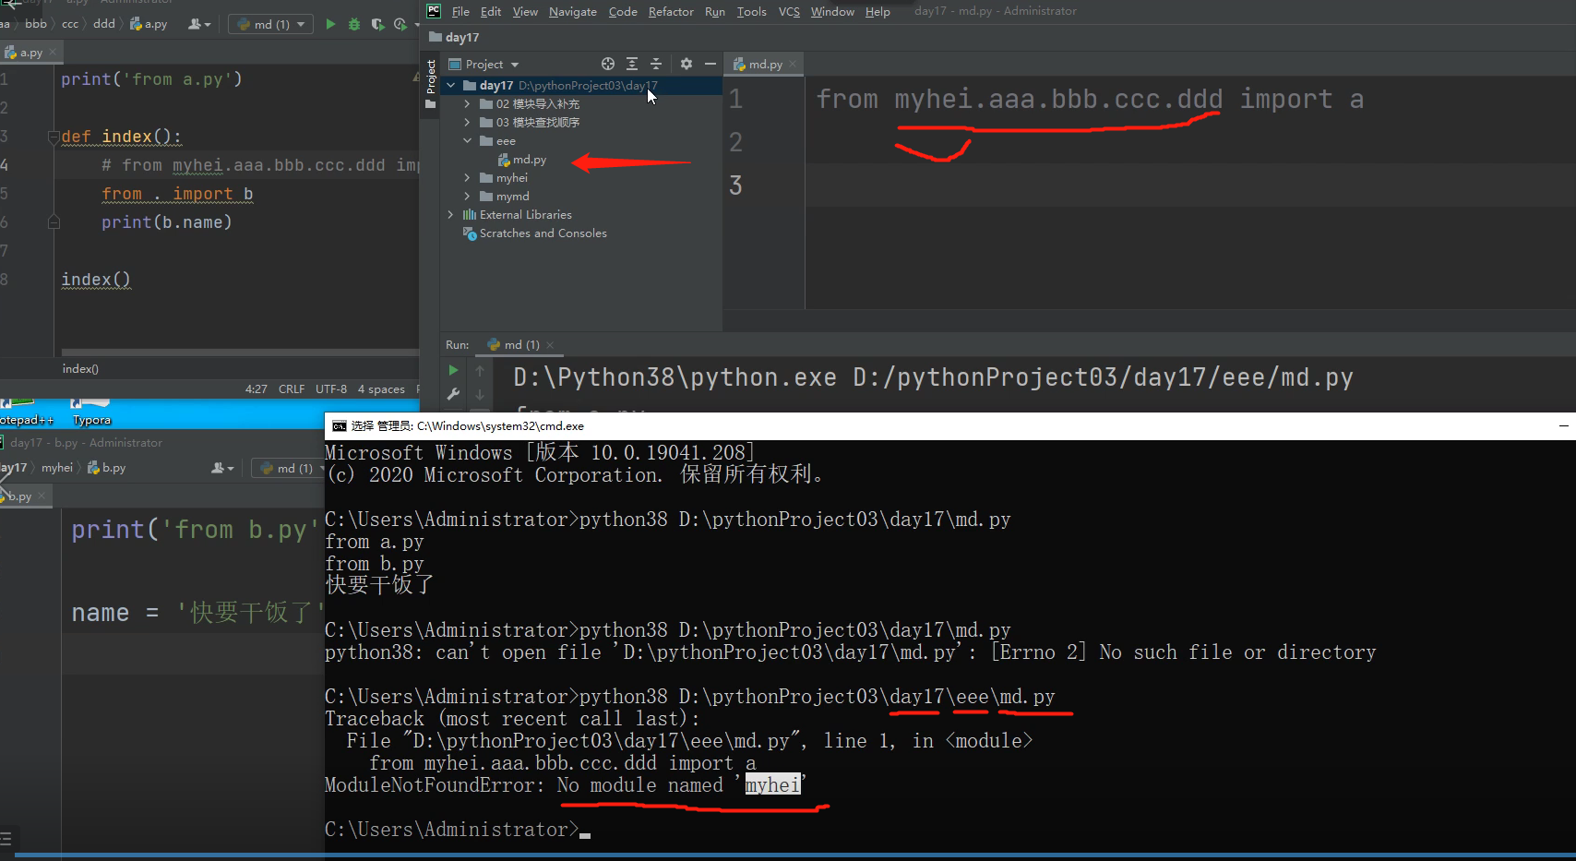
Task: Click the PyCharm logo icon in the title bar
Action: 434,11
